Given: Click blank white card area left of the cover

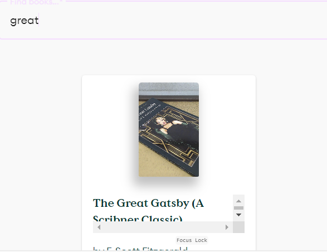Looking at the screenshot, I should coord(110,129).
